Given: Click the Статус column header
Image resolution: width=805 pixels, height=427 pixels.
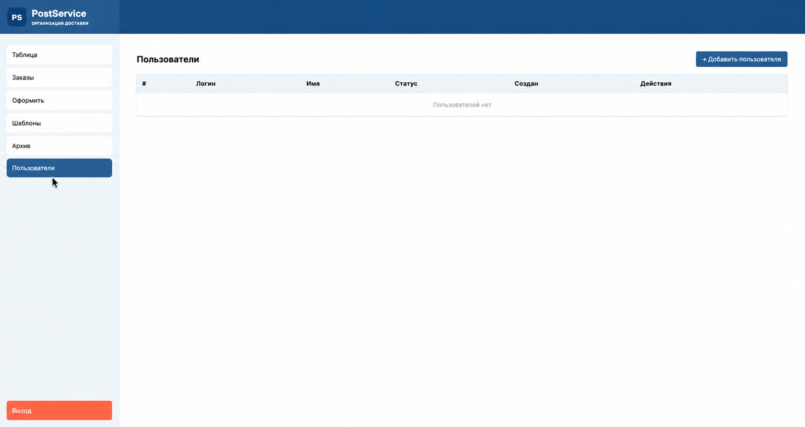Looking at the screenshot, I should click(x=406, y=84).
